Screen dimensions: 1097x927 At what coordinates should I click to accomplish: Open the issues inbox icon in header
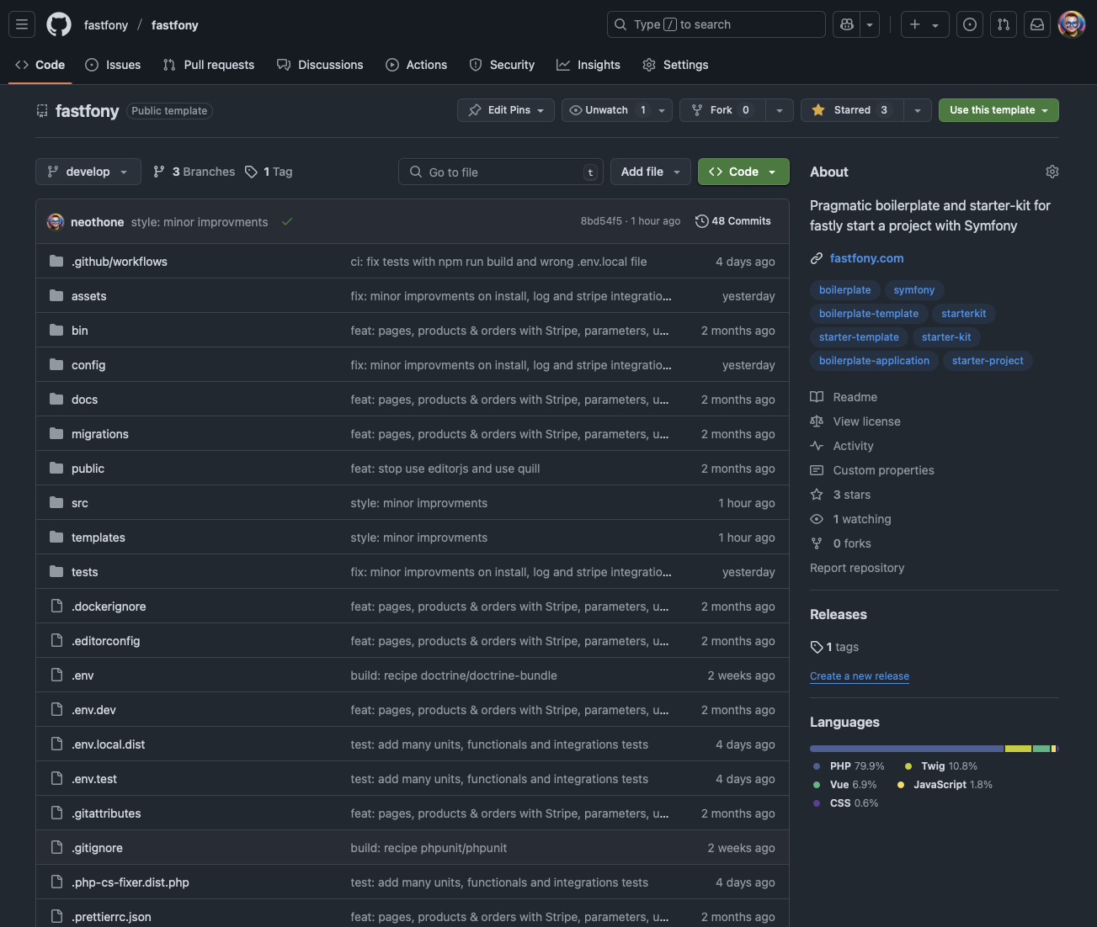pos(970,24)
